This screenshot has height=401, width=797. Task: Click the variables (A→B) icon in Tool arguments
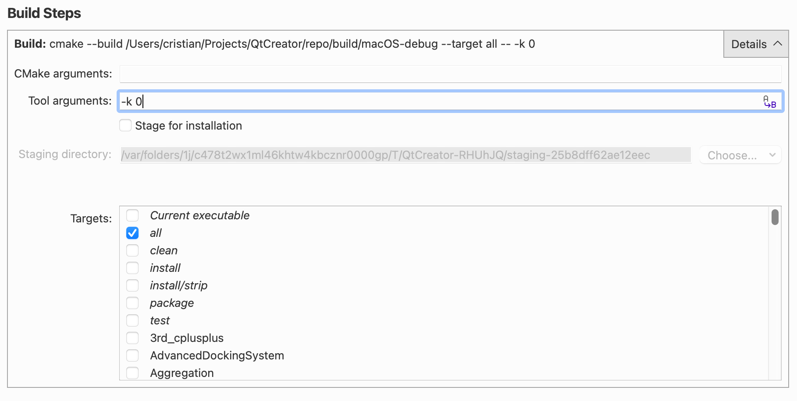coord(769,101)
